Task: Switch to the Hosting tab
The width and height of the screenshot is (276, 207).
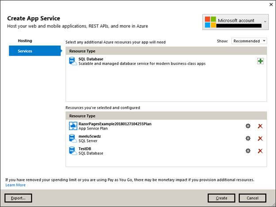Action: coord(25,41)
